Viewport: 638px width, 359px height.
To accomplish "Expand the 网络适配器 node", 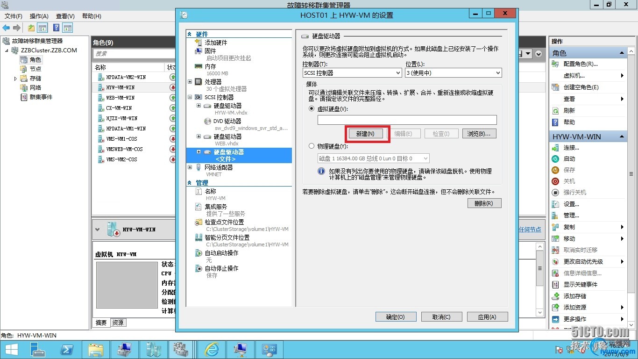I will click(x=190, y=167).
